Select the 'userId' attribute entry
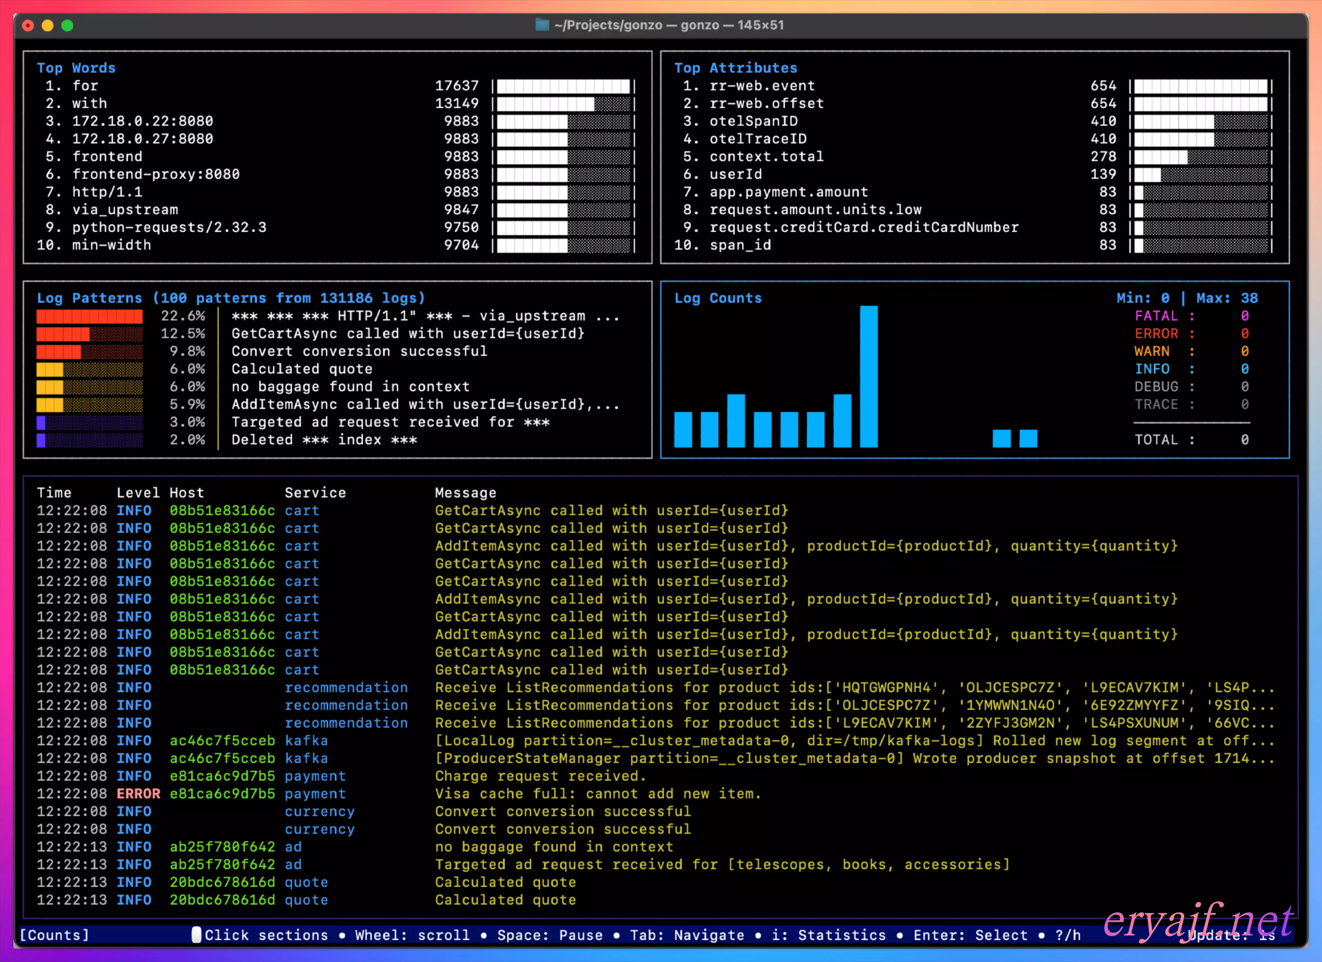 tap(735, 174)
